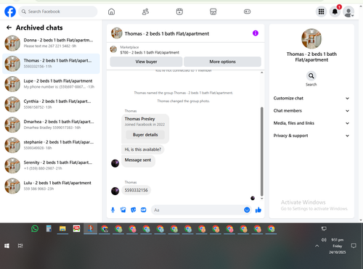Open Dmarhea archived chat
Screen dimensions: 363x269
coord(51,125)
